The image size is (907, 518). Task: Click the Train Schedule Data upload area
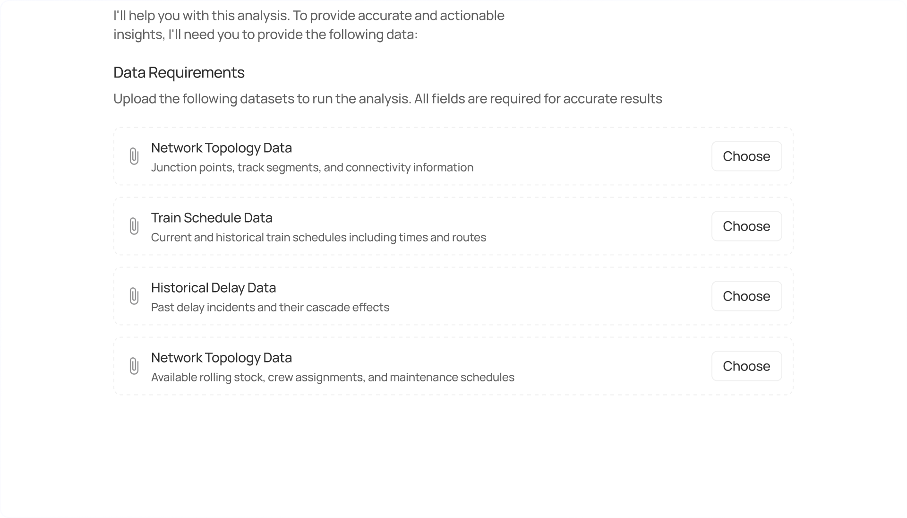pyautogui.click(x=425, y=226)
